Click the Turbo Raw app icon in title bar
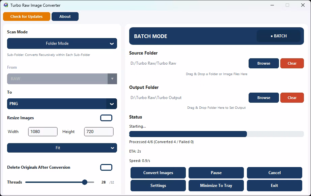This screenshot has width=311, height=196. (x=6, y=5)
